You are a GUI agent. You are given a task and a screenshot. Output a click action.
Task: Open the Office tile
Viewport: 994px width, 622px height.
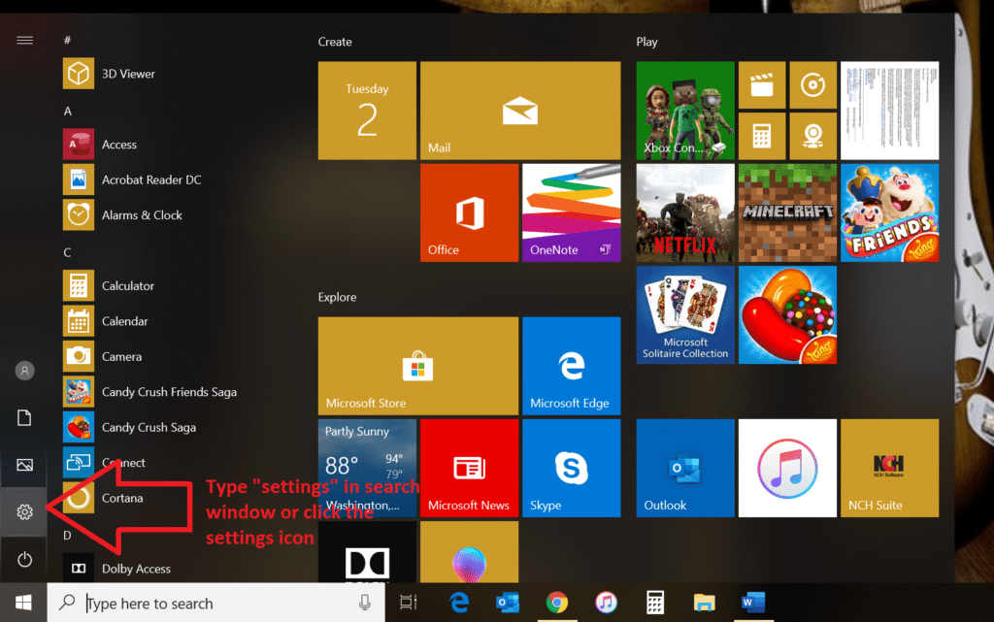click(x=469, y=213)
